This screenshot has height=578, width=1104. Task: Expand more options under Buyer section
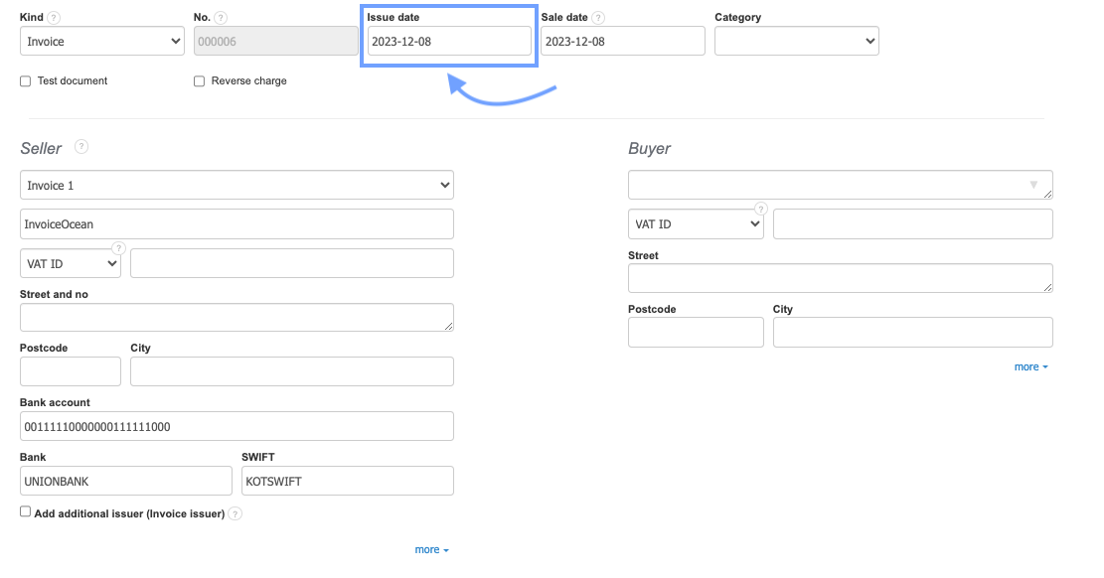[x=1030, y=366]
